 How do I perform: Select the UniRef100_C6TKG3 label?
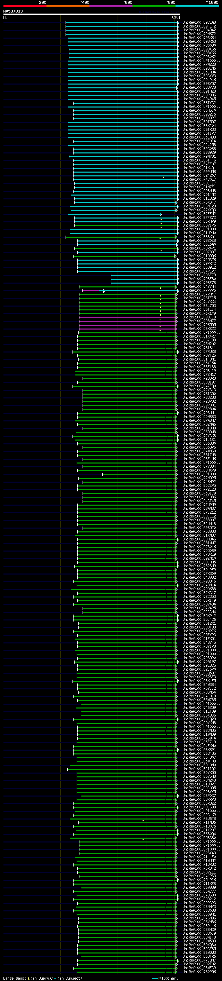[199, 129]
